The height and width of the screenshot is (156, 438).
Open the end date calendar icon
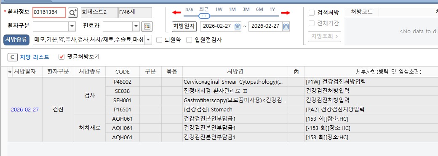(x=286, y=26)
